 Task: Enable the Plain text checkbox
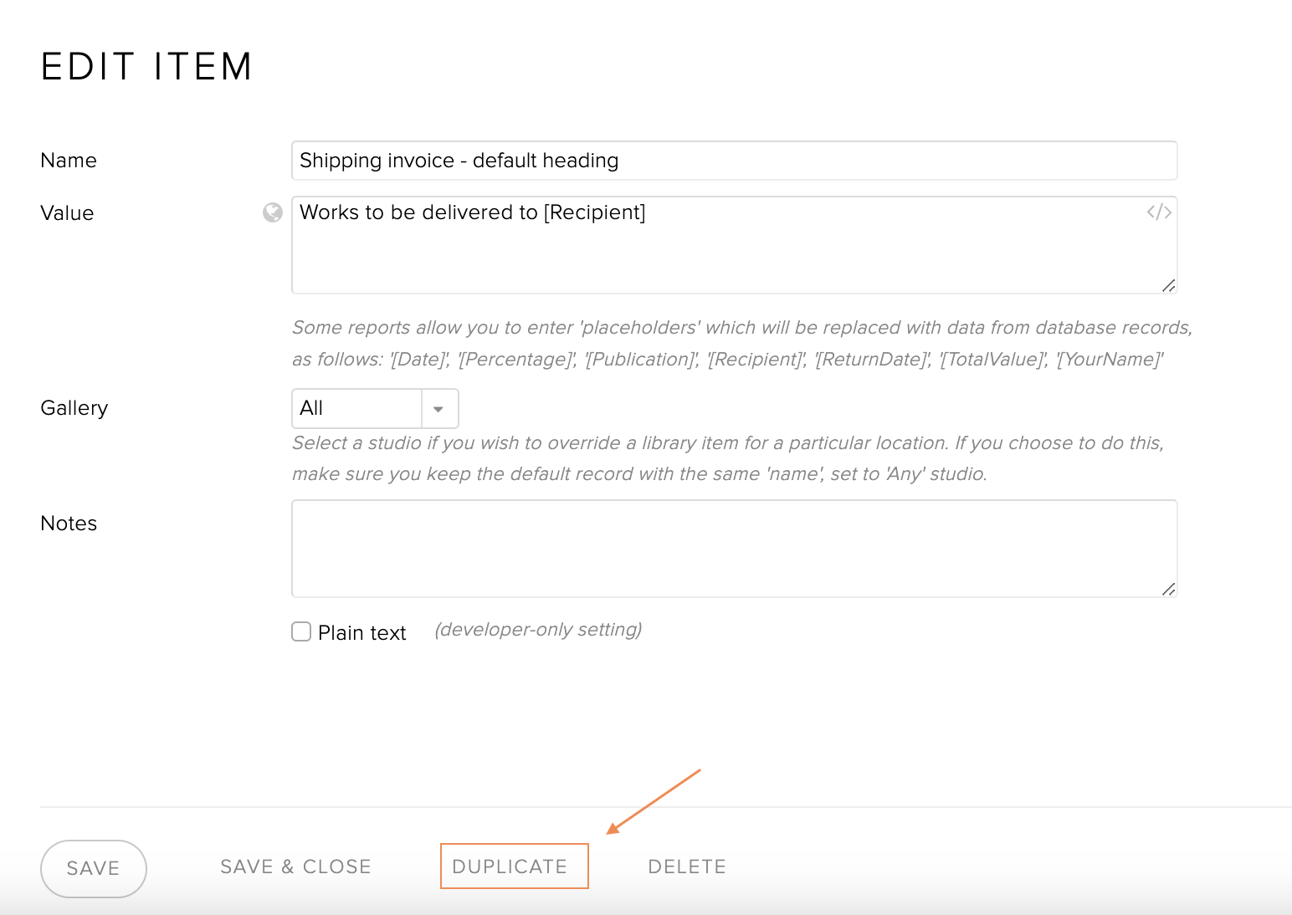(301, 631)
